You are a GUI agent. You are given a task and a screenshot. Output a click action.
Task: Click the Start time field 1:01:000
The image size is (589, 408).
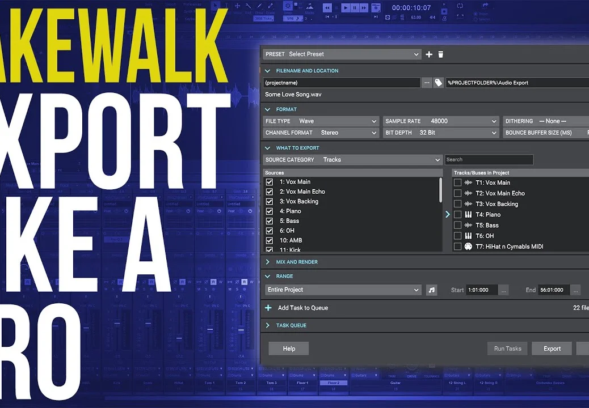click(x=482, y=290)
